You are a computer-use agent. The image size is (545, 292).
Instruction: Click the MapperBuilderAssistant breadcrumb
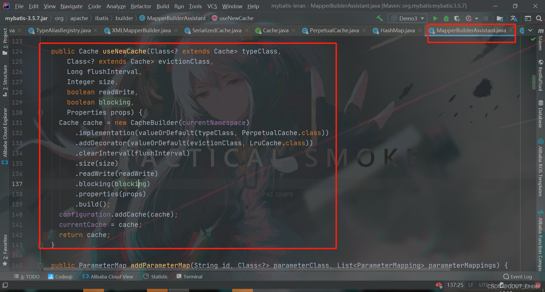pos(173,18)
